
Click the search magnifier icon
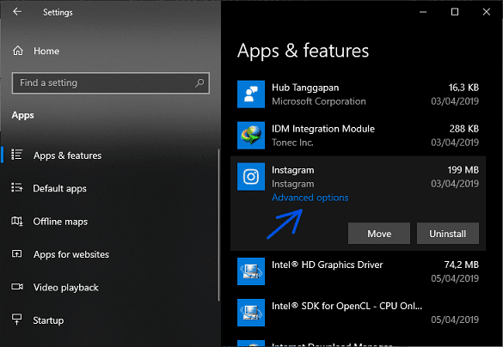tap(199, 83)
